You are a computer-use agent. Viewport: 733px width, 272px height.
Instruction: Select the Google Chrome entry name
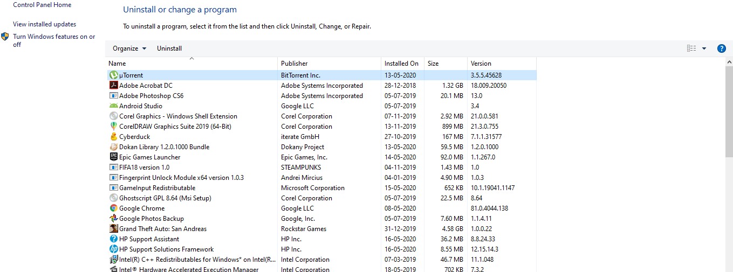tap(142, 208)
